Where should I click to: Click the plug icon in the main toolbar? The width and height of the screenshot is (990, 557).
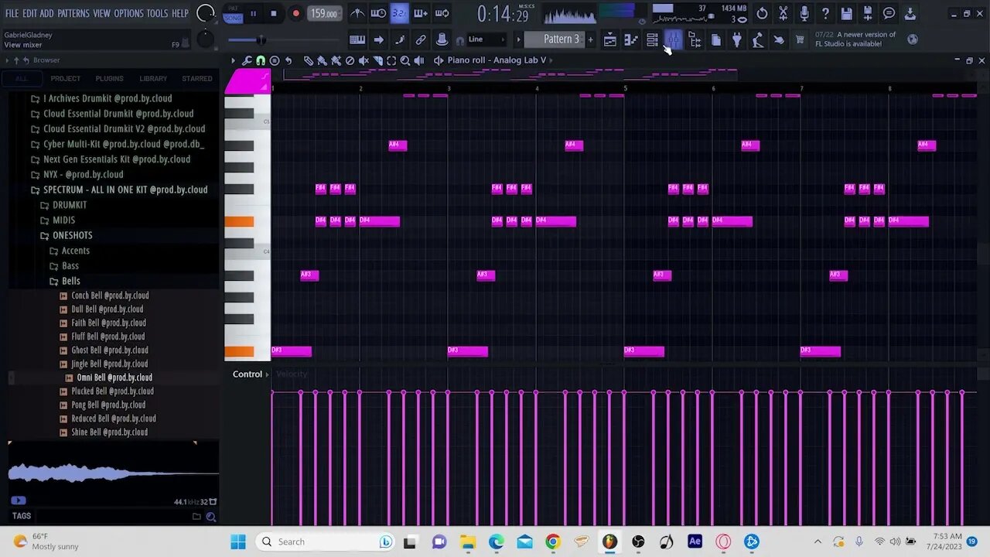tap(736, 40)
